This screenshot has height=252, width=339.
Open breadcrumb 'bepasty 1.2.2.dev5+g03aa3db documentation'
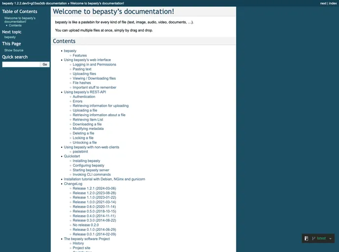[x=34, y=3]
